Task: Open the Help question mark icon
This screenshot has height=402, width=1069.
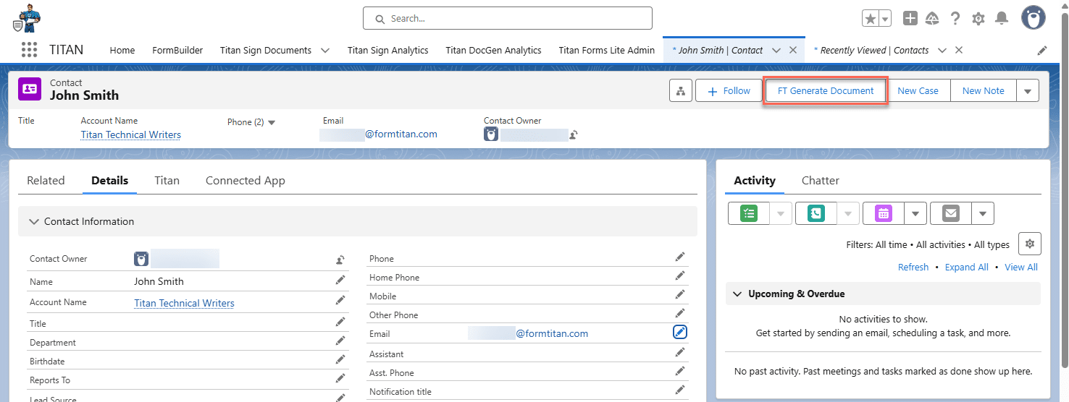Action: [956, 19]
